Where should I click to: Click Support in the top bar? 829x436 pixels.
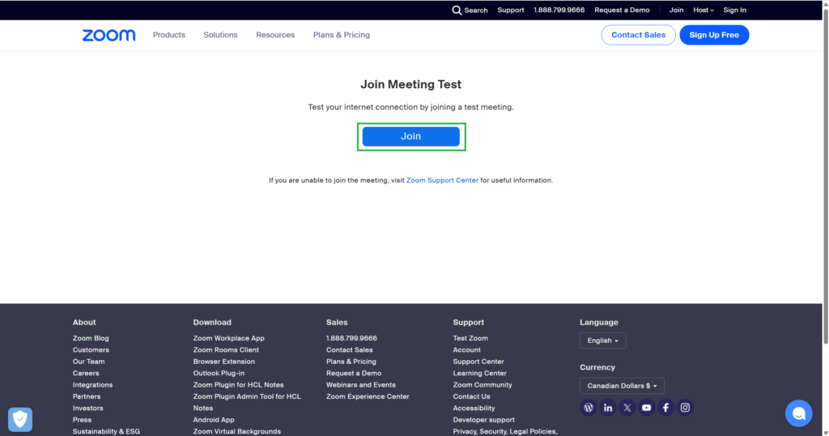click(511, 10)
